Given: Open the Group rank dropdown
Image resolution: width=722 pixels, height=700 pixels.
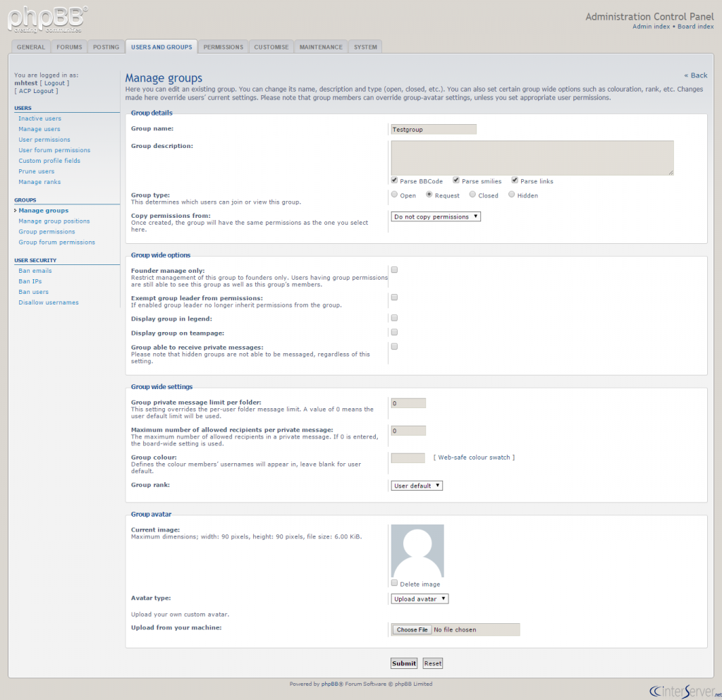Looking at the screenshot, I should coord(417,486).
